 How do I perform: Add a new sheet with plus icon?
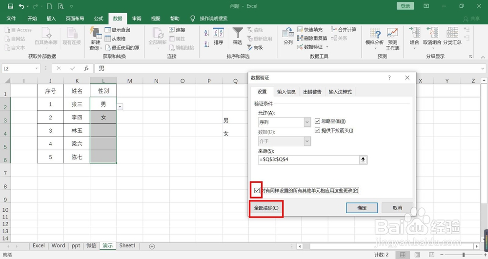[152, 246]
